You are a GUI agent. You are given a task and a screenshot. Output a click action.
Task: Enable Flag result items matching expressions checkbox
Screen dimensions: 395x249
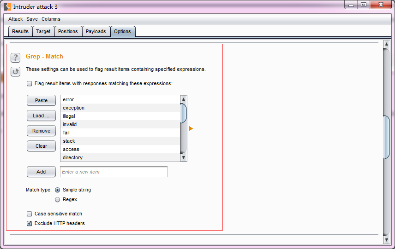[x=30, y=84]
